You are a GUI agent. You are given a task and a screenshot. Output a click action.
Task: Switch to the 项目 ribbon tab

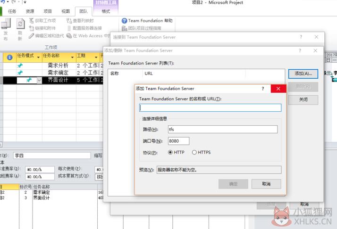coord(48,11)
